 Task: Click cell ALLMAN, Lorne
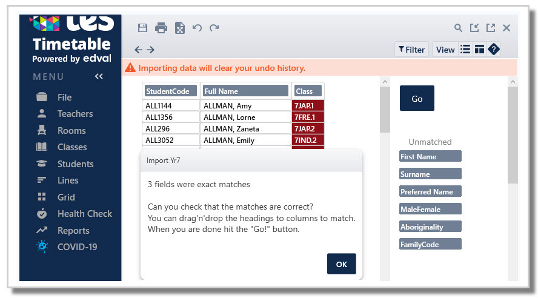[245, 118]
